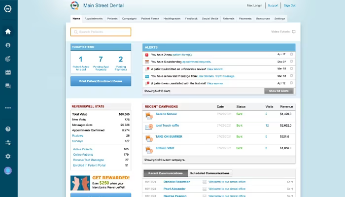Open the calendar sidebar icon
This screenshot has width=345, height=197.
(8, 72)
